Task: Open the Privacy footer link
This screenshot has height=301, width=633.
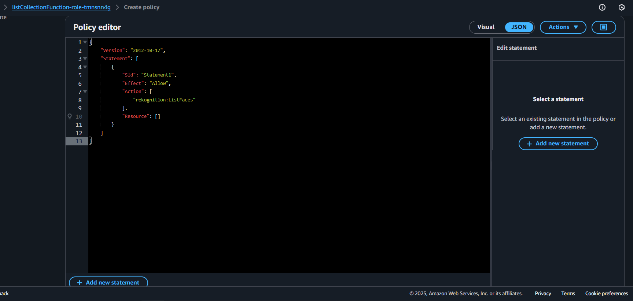Action: tap(543, 293)
